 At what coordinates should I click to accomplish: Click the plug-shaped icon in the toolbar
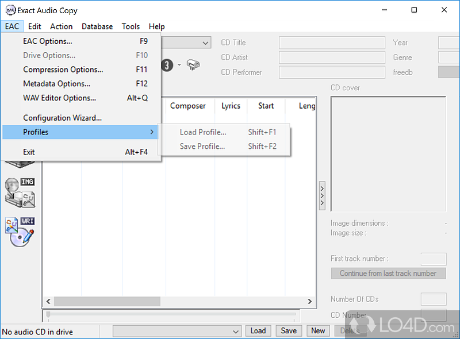(193, 65)
